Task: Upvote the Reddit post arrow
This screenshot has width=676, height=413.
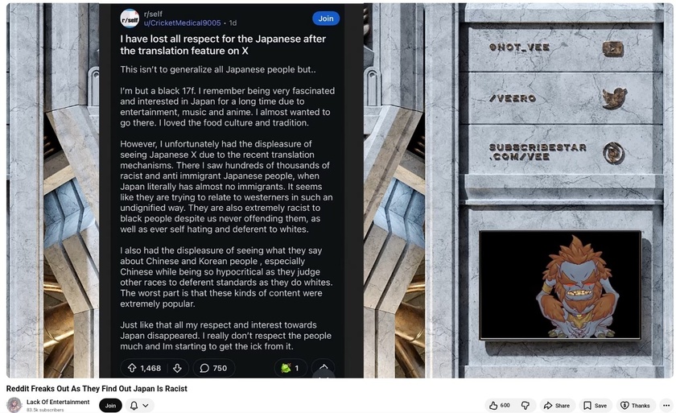Action: pos(132,368)
